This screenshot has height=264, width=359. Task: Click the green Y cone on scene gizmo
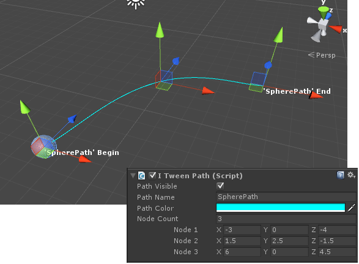[x=324, y=12]
